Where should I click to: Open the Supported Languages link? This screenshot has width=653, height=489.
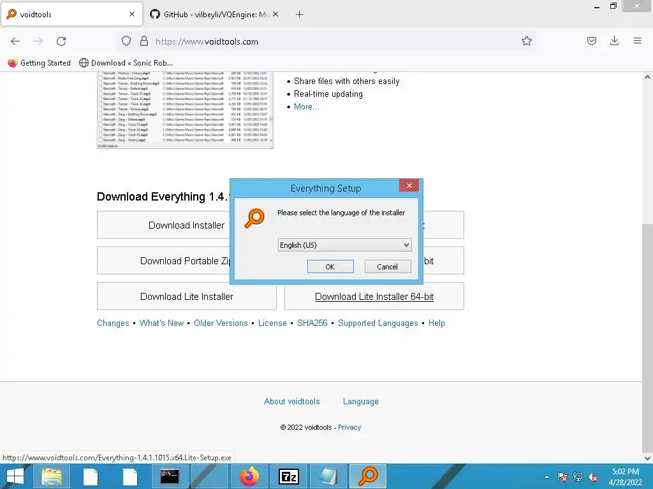tap(378, 323)
